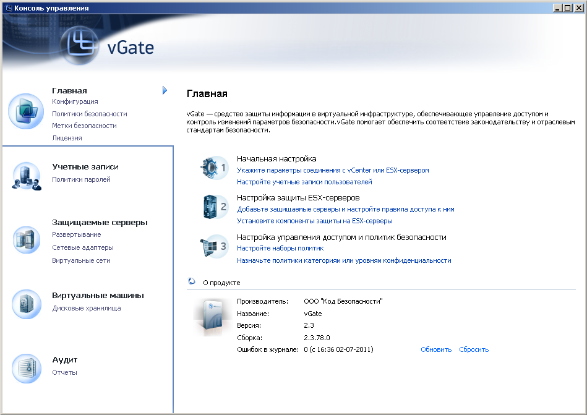Click Настройте наборы политик link
The image size is (587, 415).
(280, 248)
